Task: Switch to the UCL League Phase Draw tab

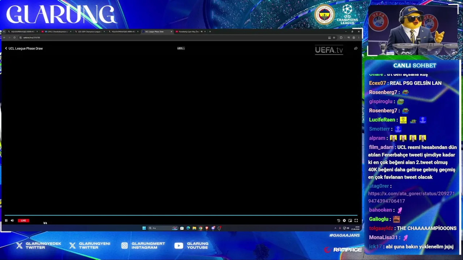Action: [156, 31]
